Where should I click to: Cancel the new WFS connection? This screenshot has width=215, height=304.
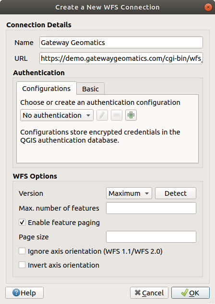[x=149, y=293]
